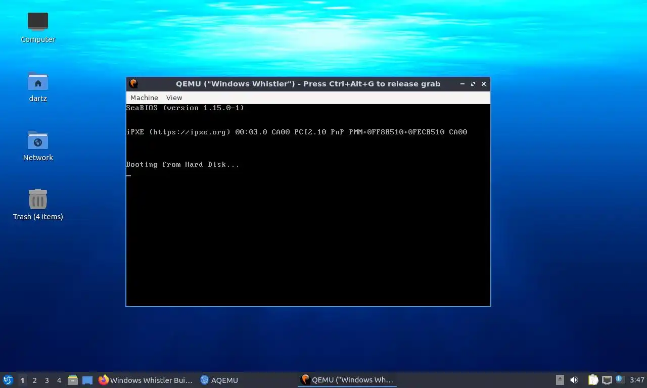647x388 pixels.
Task: Click the QEMU window title bar icon
Action: pos(133,84)
